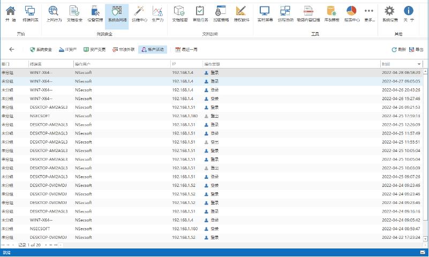Image resolution: width=429 pixels, height=257 pixels.
Task: Switch to the 系统安全 tab
Action: click(41, 49)
